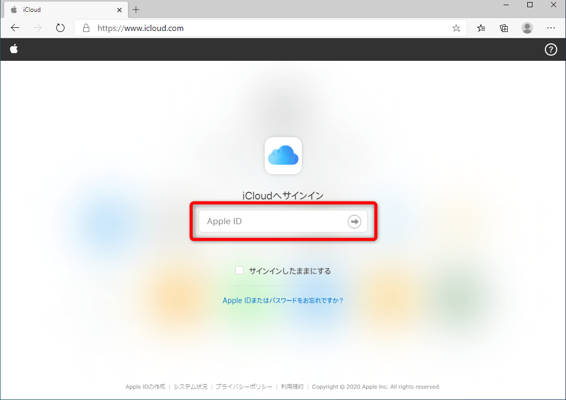566x400 pixels.
Task: Add this page to favorites via the star icon
Action: (456, 28)
